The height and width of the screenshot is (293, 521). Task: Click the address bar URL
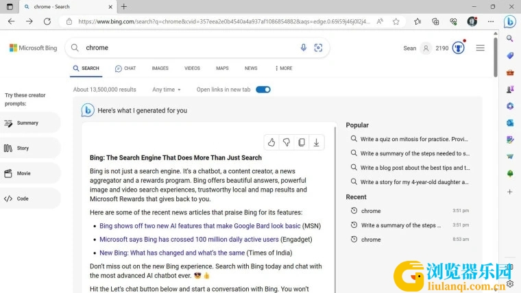click(224, 22)
